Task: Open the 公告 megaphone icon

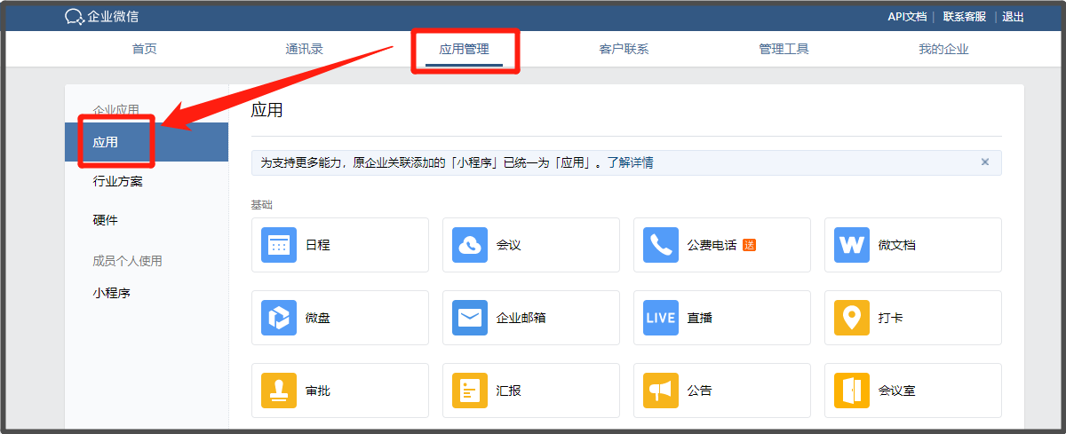Action: (661, 391)
